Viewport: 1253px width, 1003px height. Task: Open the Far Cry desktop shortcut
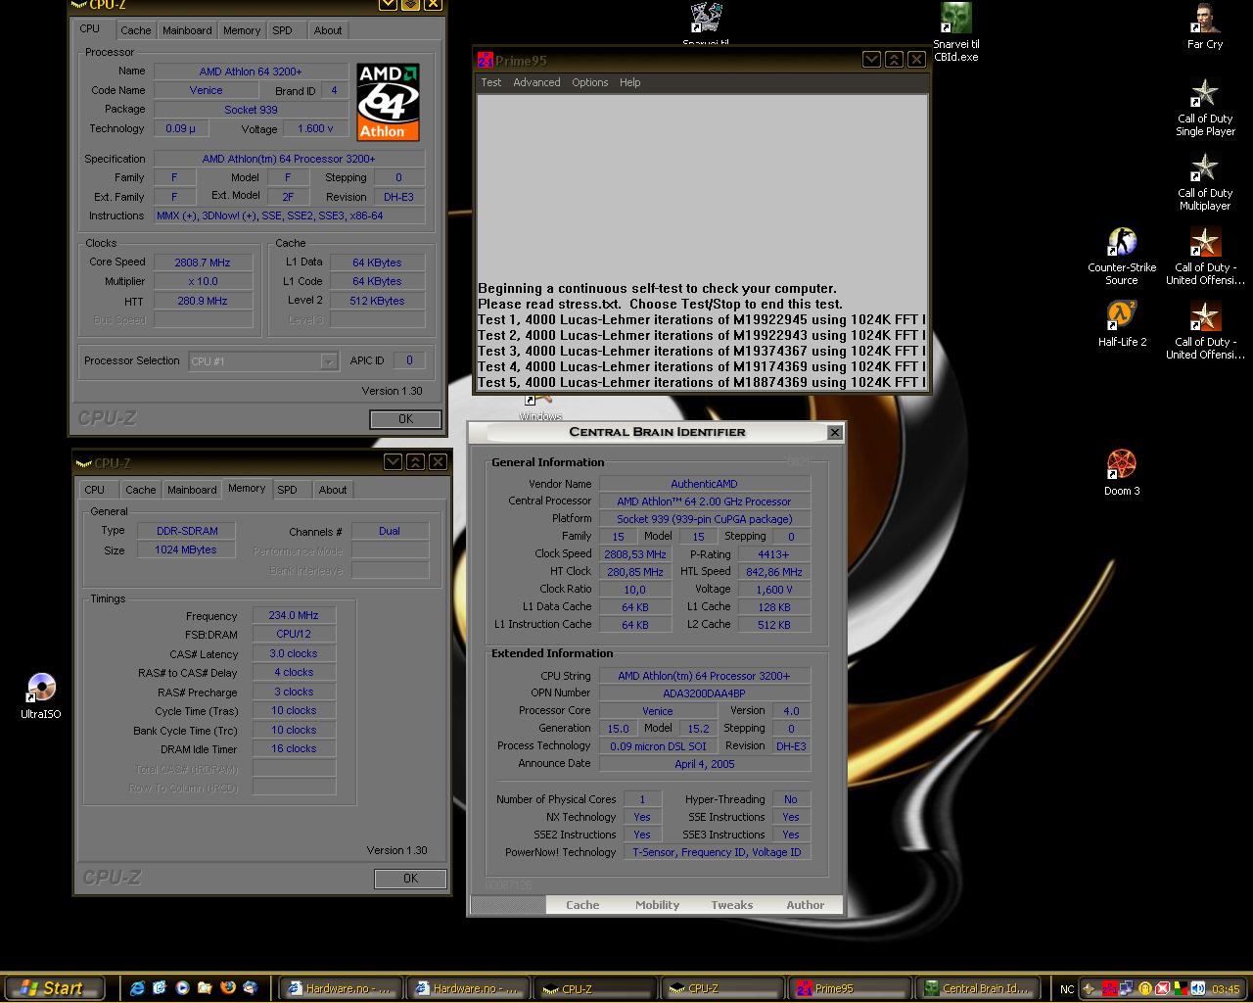coord(1205,26)
